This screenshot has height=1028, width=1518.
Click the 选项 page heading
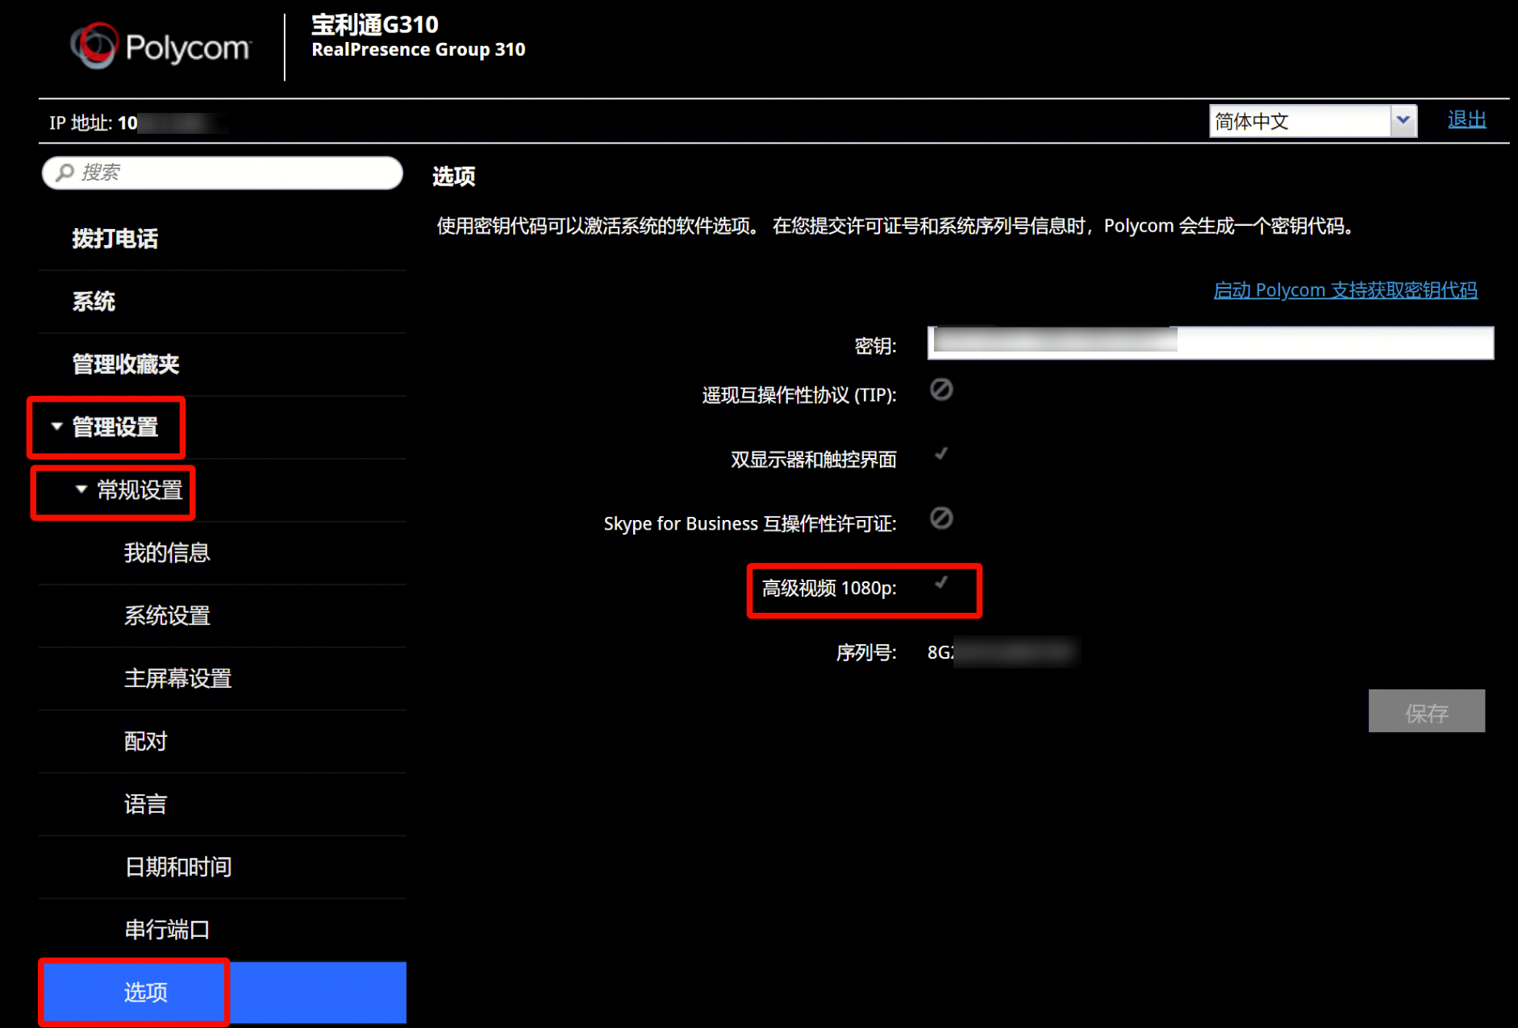point(453,177)
